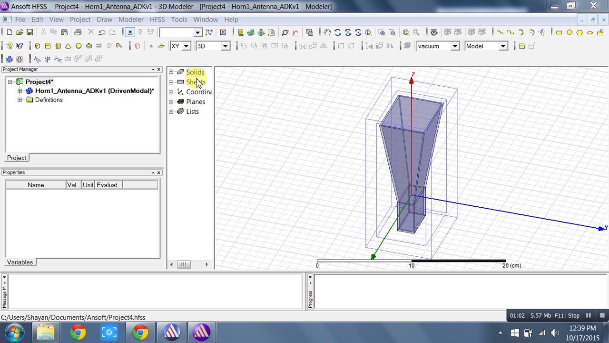
Task: Click the model tree horizontal scrollbar thumb
Action: tap(183, 264)
